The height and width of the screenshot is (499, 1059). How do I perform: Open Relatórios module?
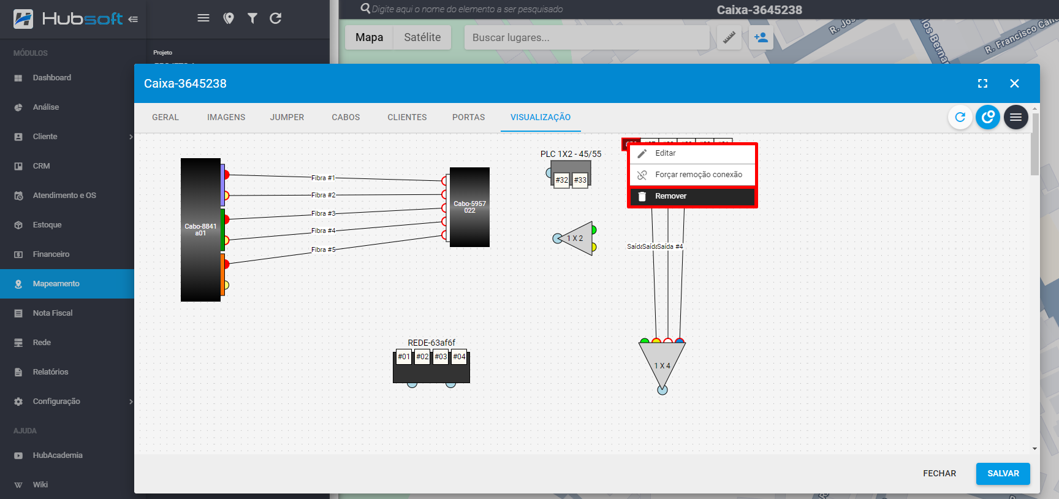point(67,372)
